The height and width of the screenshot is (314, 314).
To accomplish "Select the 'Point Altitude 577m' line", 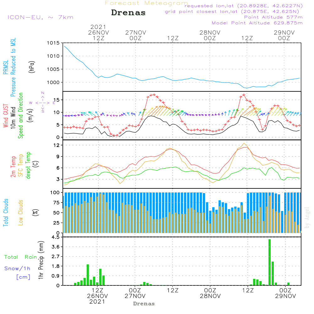I will coord(273,17).
